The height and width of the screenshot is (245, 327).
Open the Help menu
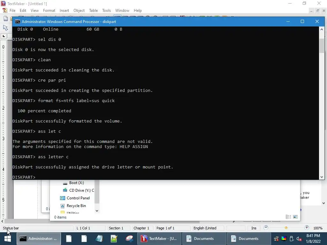[138, 11]
